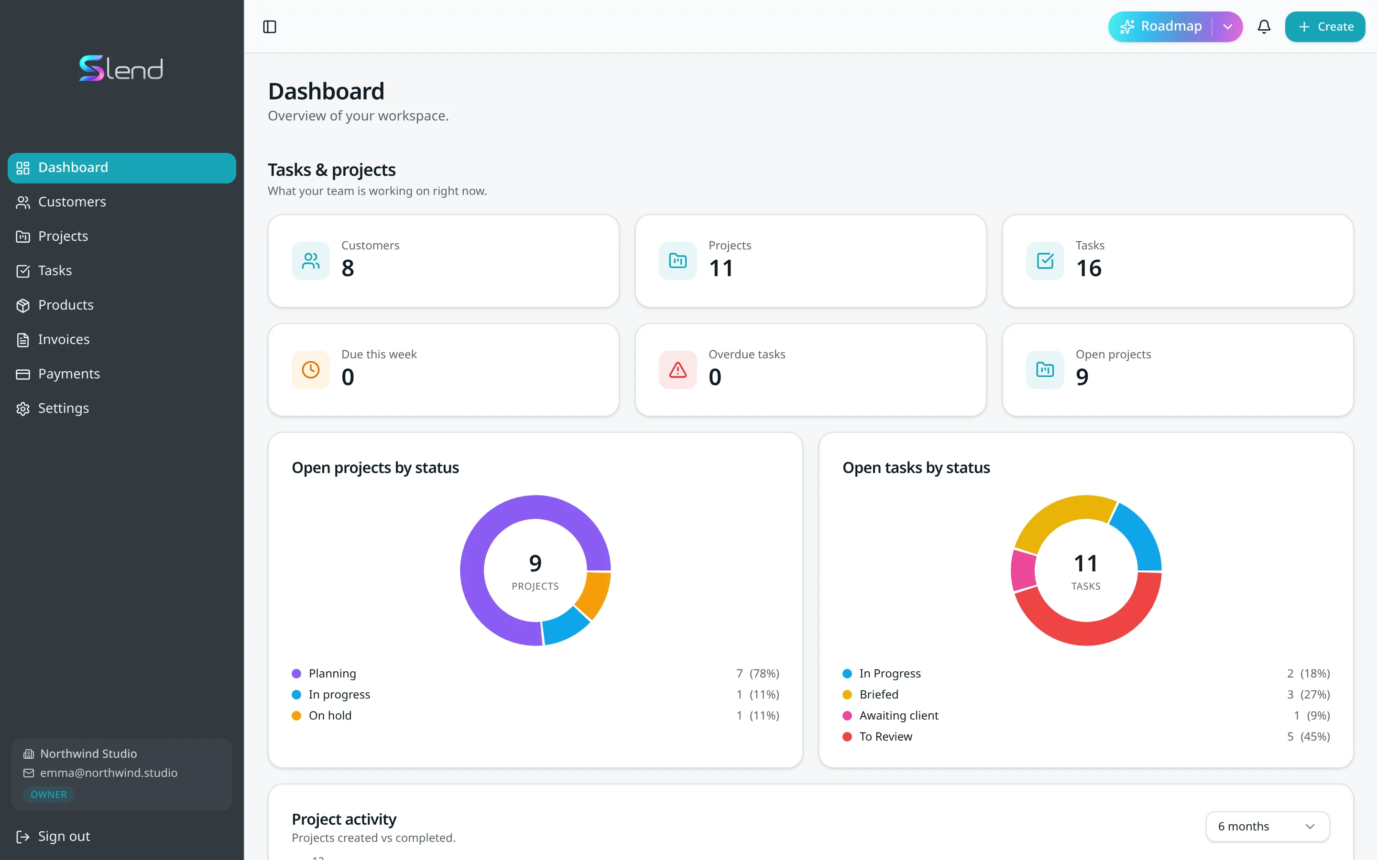The width and height of the screenshot is (1377, 860).
Task: Open Projects in sidebar
Action: [x=122, y=236]
